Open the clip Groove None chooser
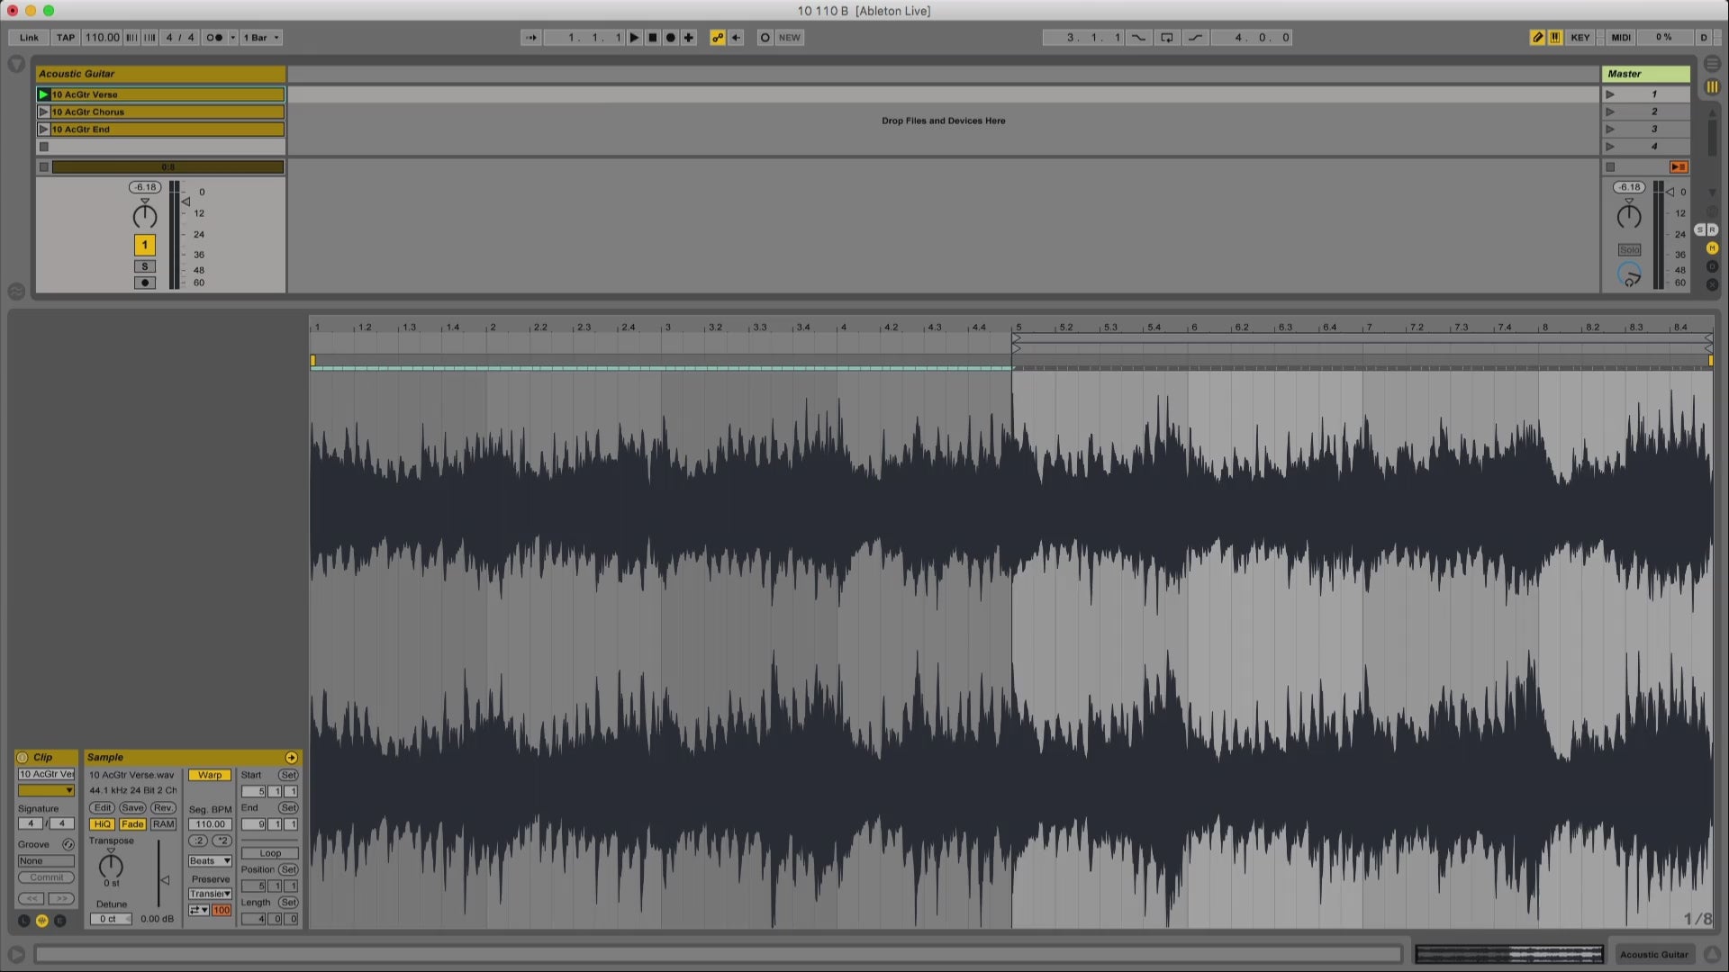The width and height of the screenshot is (1729, 972). 46,861
